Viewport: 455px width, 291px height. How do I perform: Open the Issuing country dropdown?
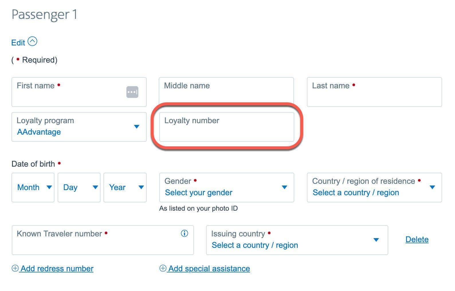click(297, 240)
